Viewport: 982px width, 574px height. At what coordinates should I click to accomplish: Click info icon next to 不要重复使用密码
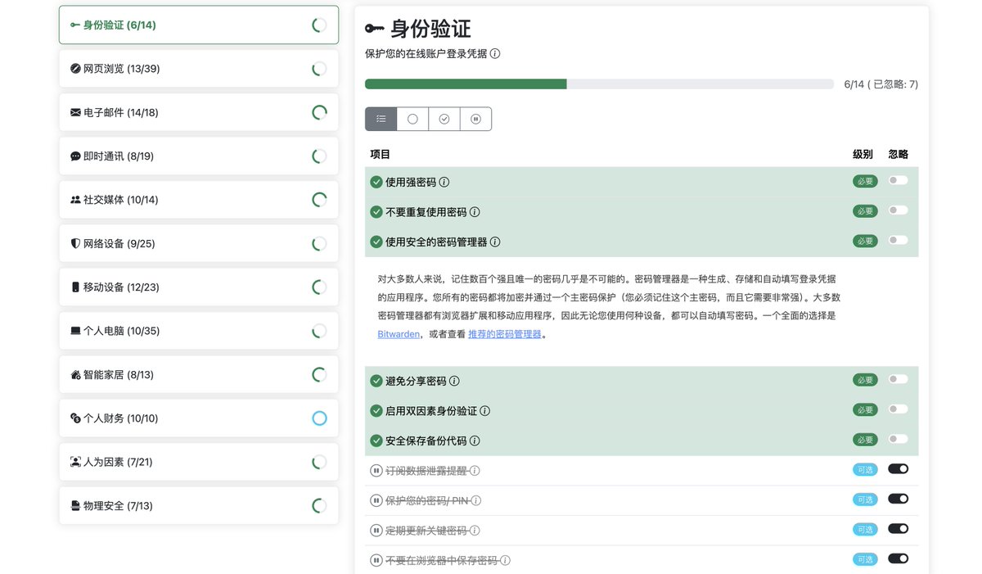point(475,212)
